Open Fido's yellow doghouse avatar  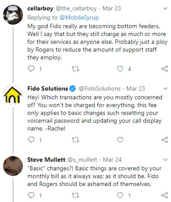[x=13, y=95]
